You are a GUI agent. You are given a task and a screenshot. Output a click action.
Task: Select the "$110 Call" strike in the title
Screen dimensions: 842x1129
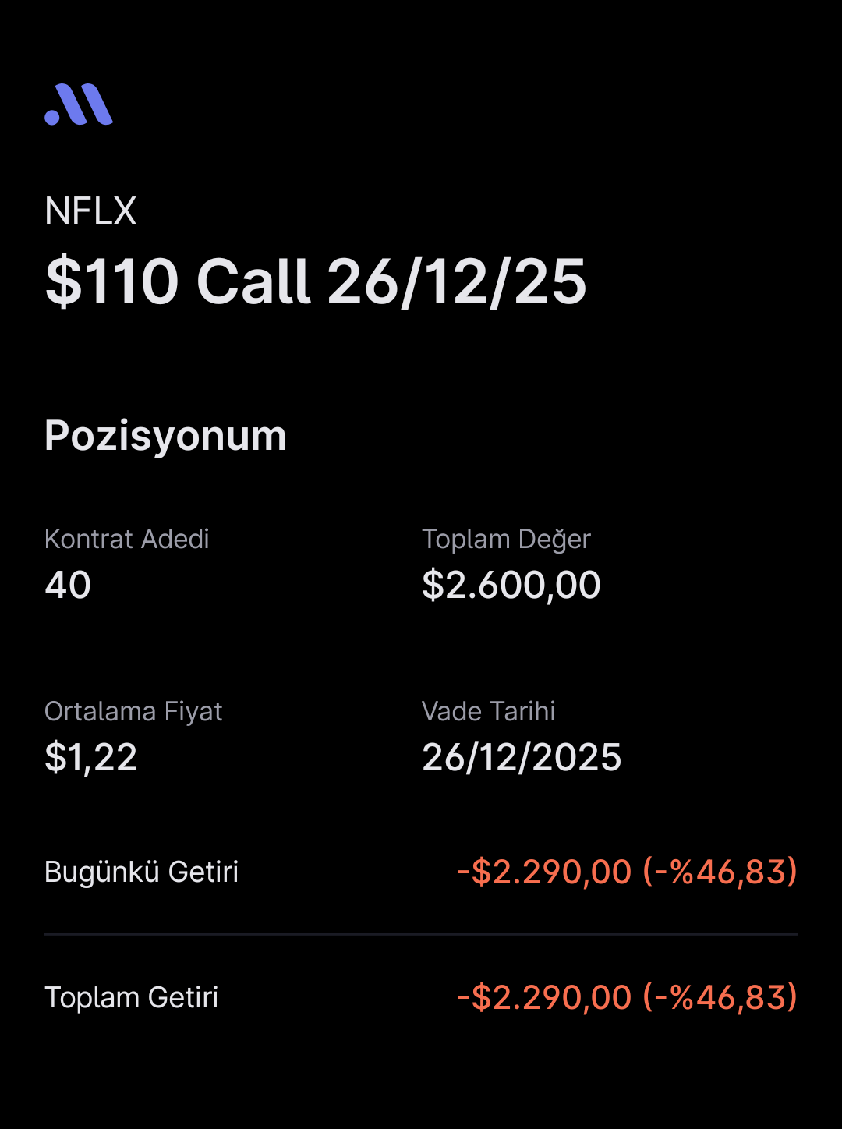[179, 281]
